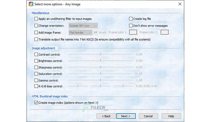Check the Create log file option

(131, 19)
